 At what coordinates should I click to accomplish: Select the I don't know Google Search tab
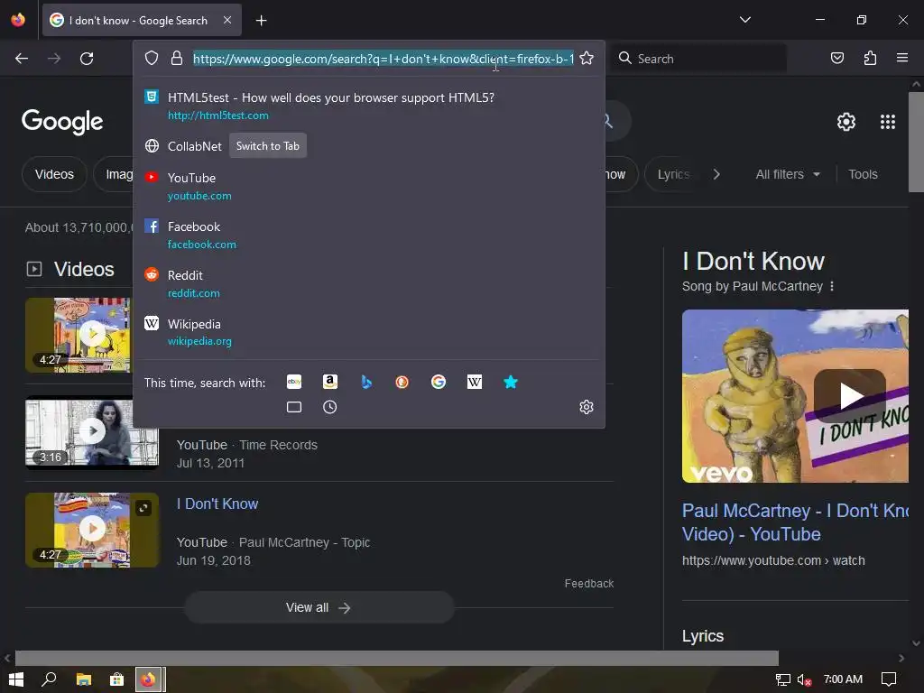pyautogui.click(x=142, y=20)
